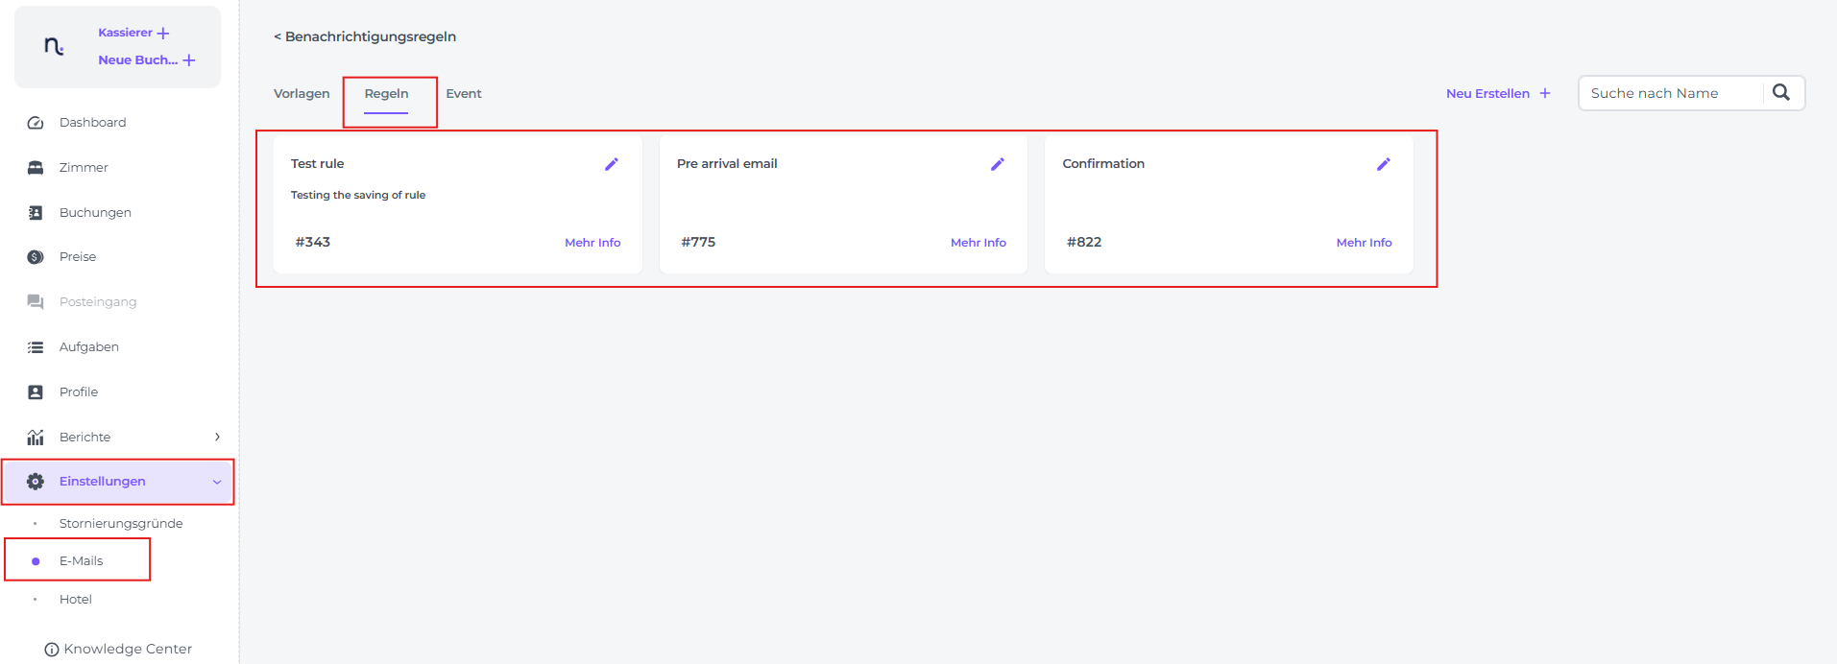The image size is (1837, 664).
Task: Expand the Berichte submenu arrow
Action: coord(218,437)
